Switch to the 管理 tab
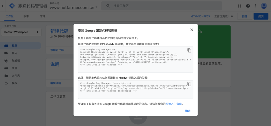This screenshot has width=271, height=126. tap(43, 16)
